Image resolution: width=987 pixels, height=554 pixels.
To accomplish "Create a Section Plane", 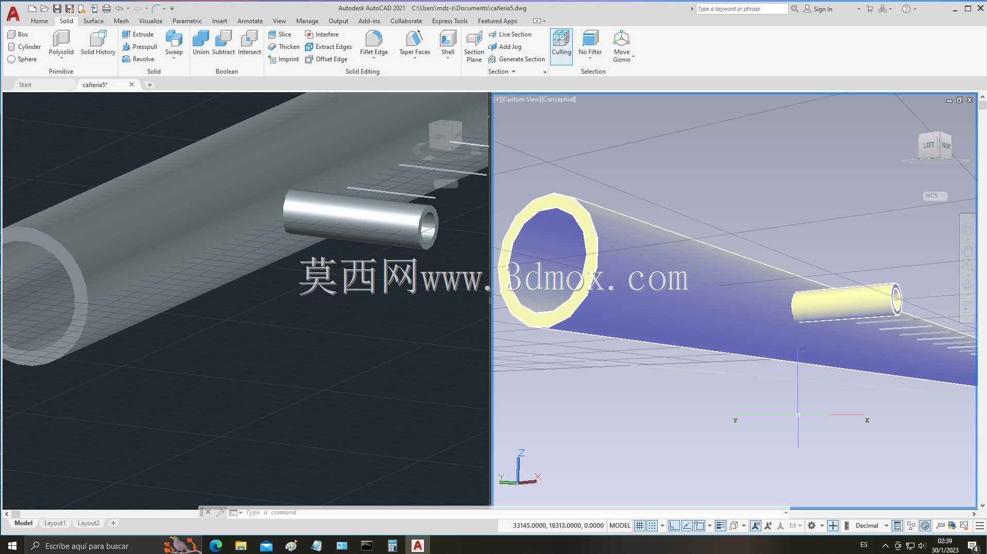I will tap(474, 46).
